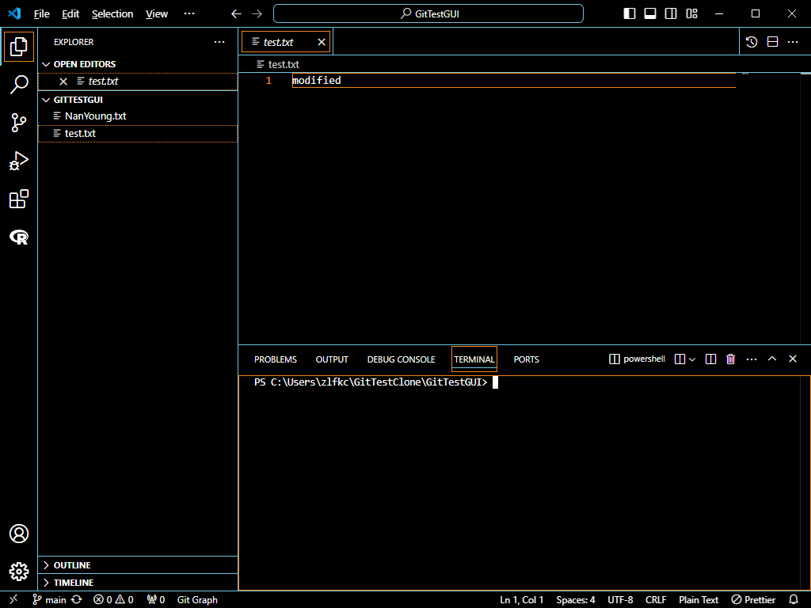Open the View menu
This screenshot has width=811, height=608.
pos(156,14)
